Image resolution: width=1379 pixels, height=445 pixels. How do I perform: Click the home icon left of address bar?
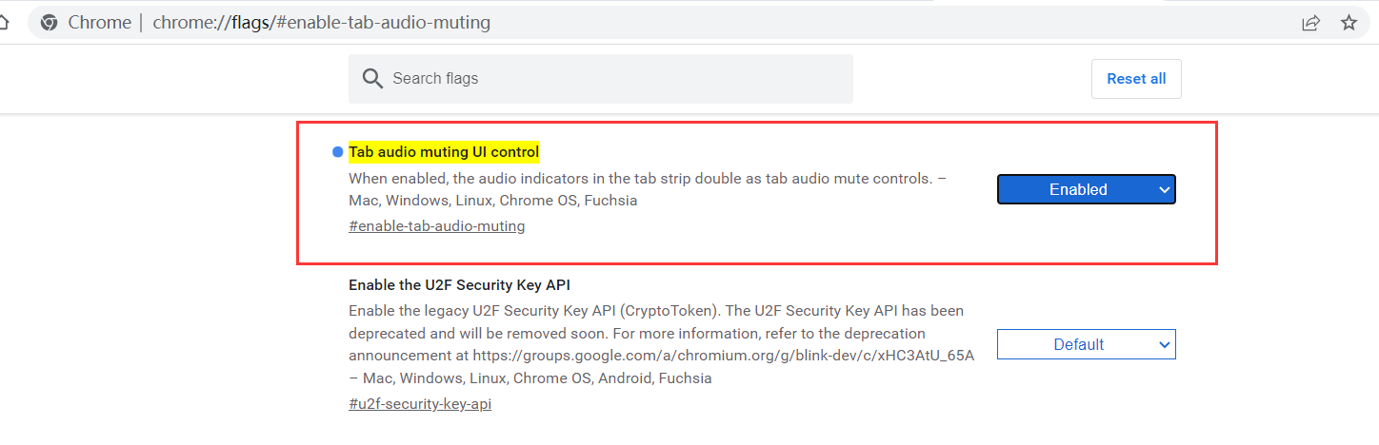[x=5, y=22]
